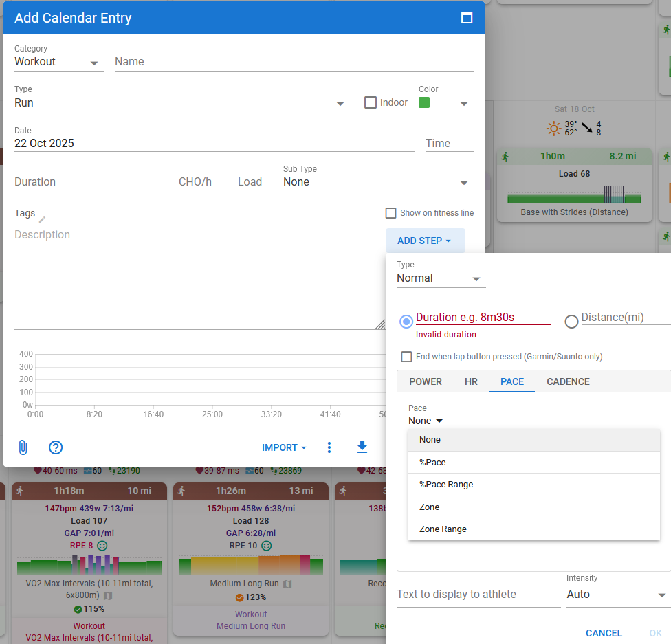Select the Distance(mi) radio button
The width and height of the screenshot is (671, 644).
pyautogui.click(x=571, y=322)
